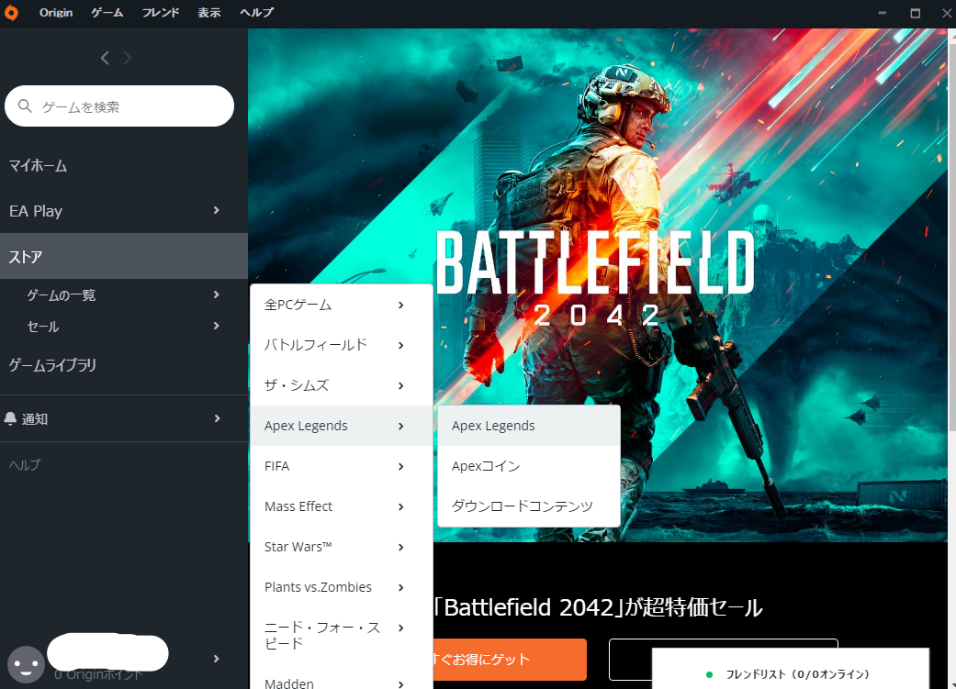The image size is (956, 689).
Task: Expand the Plants vs.Zombies arrow
Action: point(400,587)
